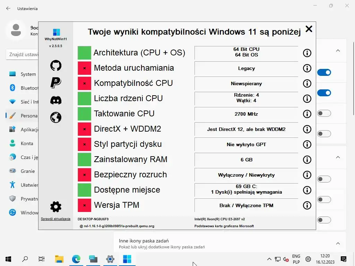This screenshot has width=355, height=266.
Task: Open the website globe icon
Action: click(x=56, y=117)
